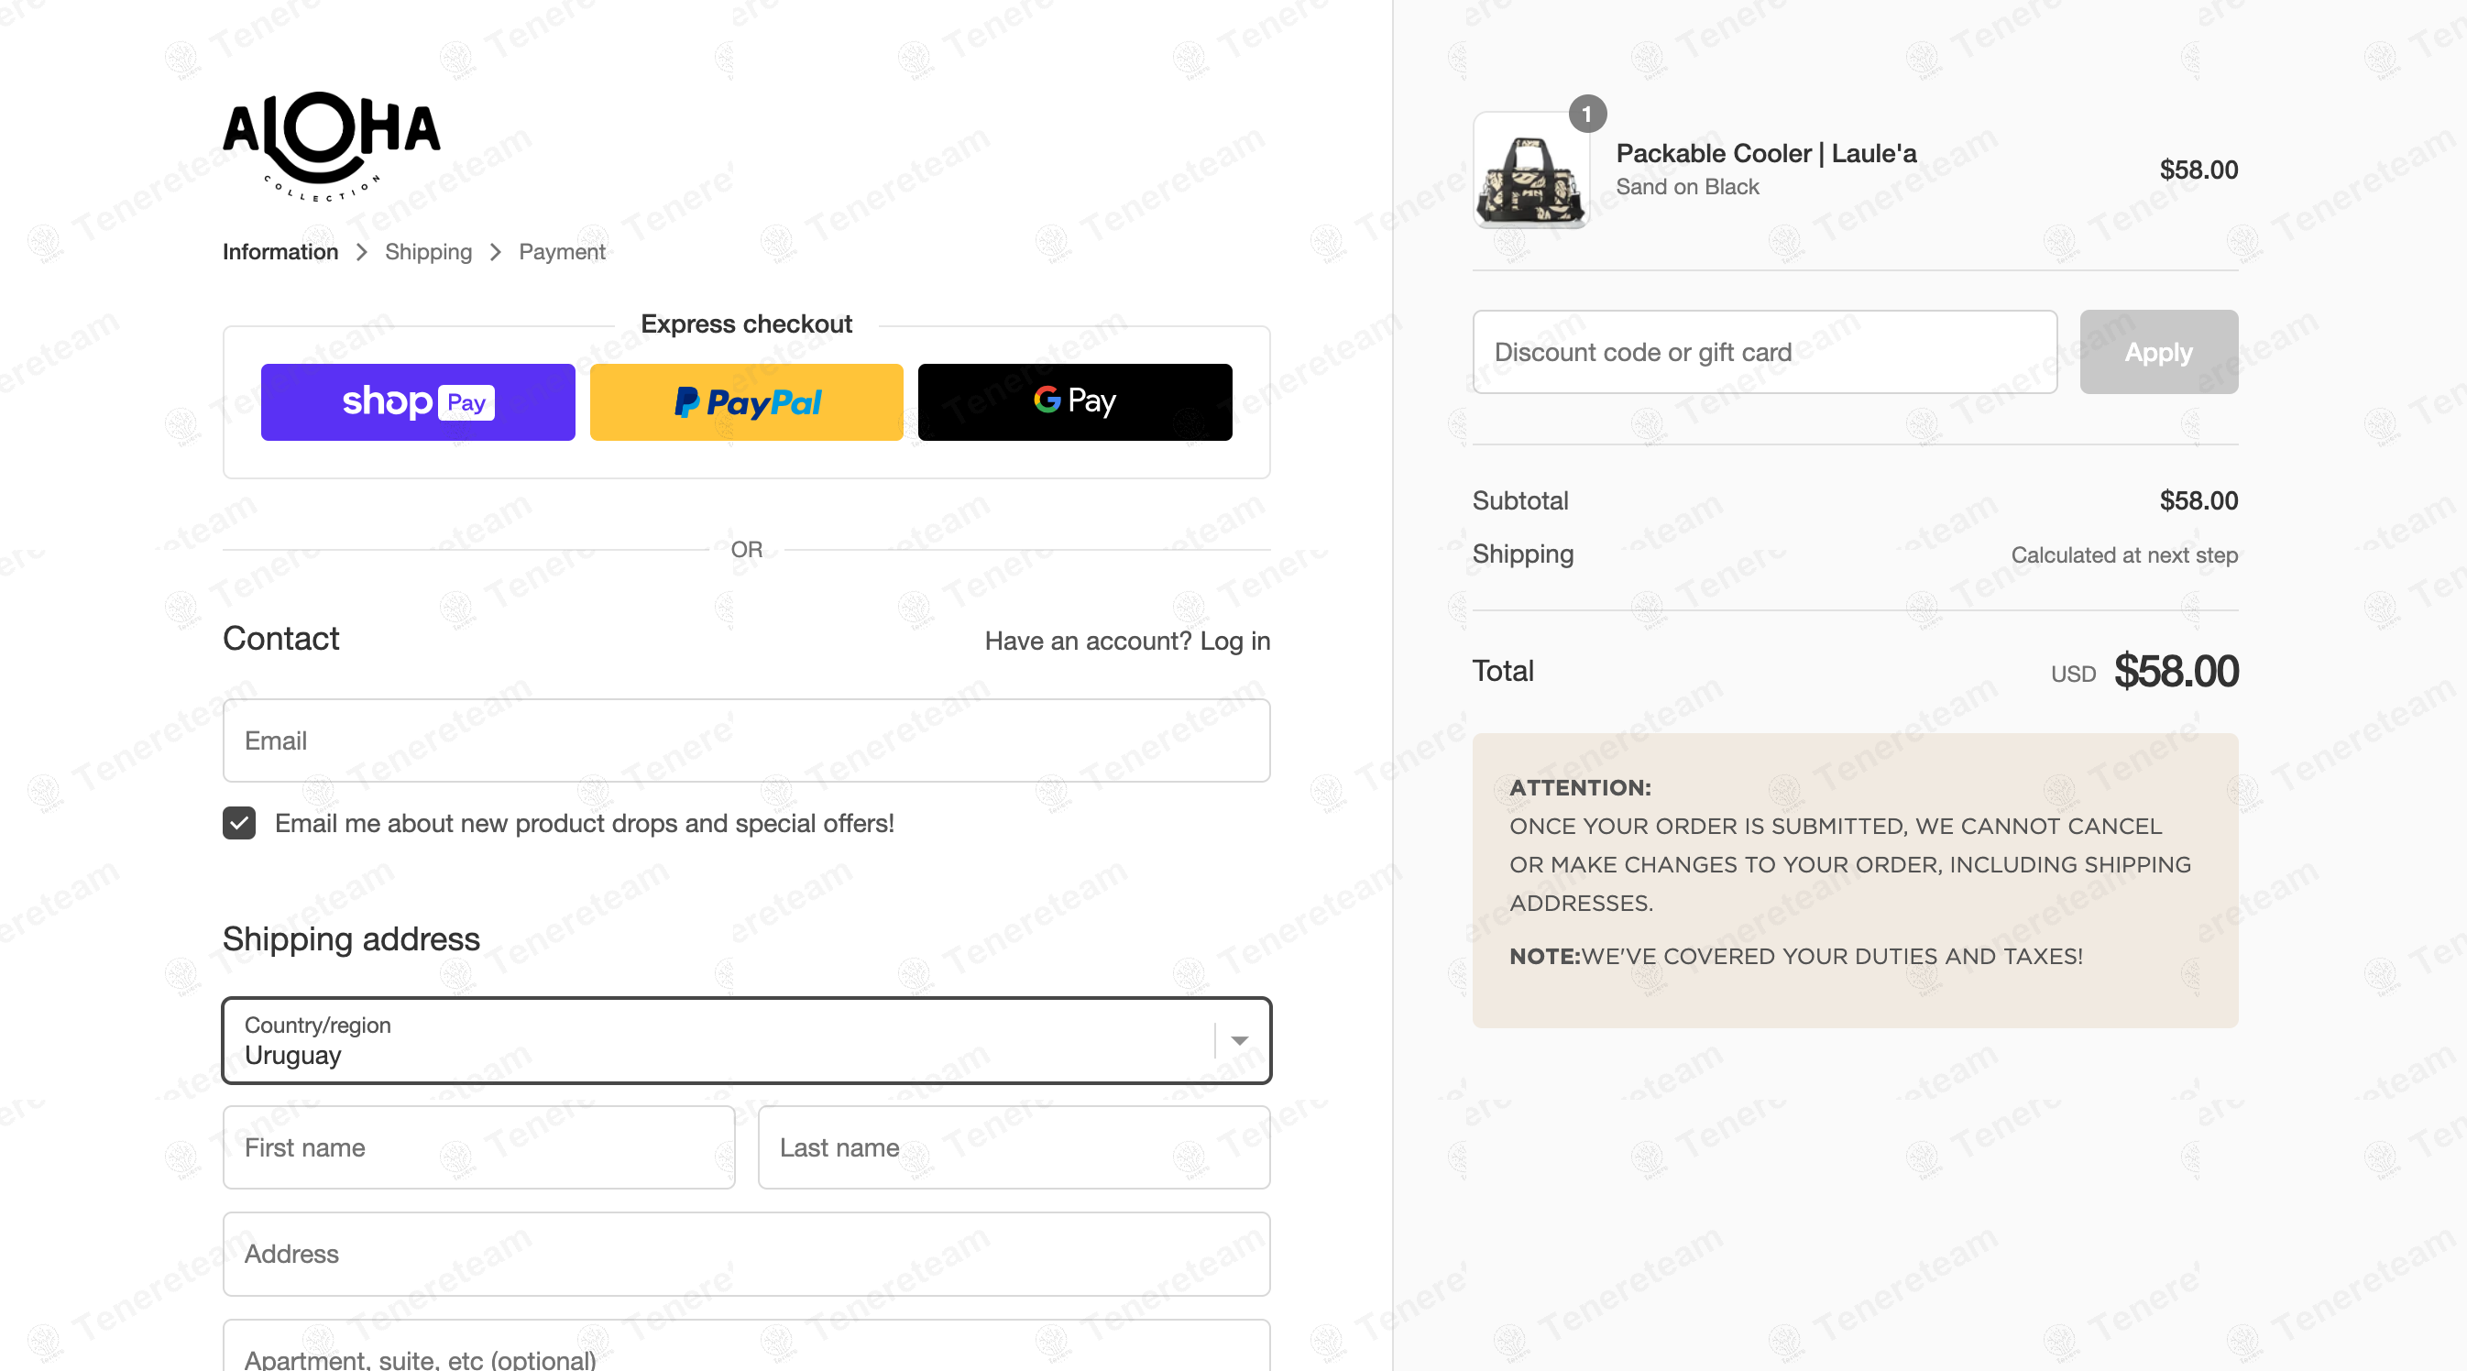Click chevron after Shipping breadcrumb
This screenshot has height=1371, width=2467.
495,252
